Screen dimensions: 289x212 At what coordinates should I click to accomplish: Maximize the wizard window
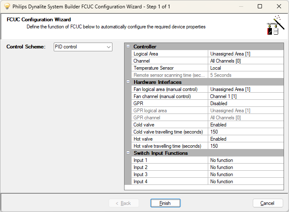(260, 6)
